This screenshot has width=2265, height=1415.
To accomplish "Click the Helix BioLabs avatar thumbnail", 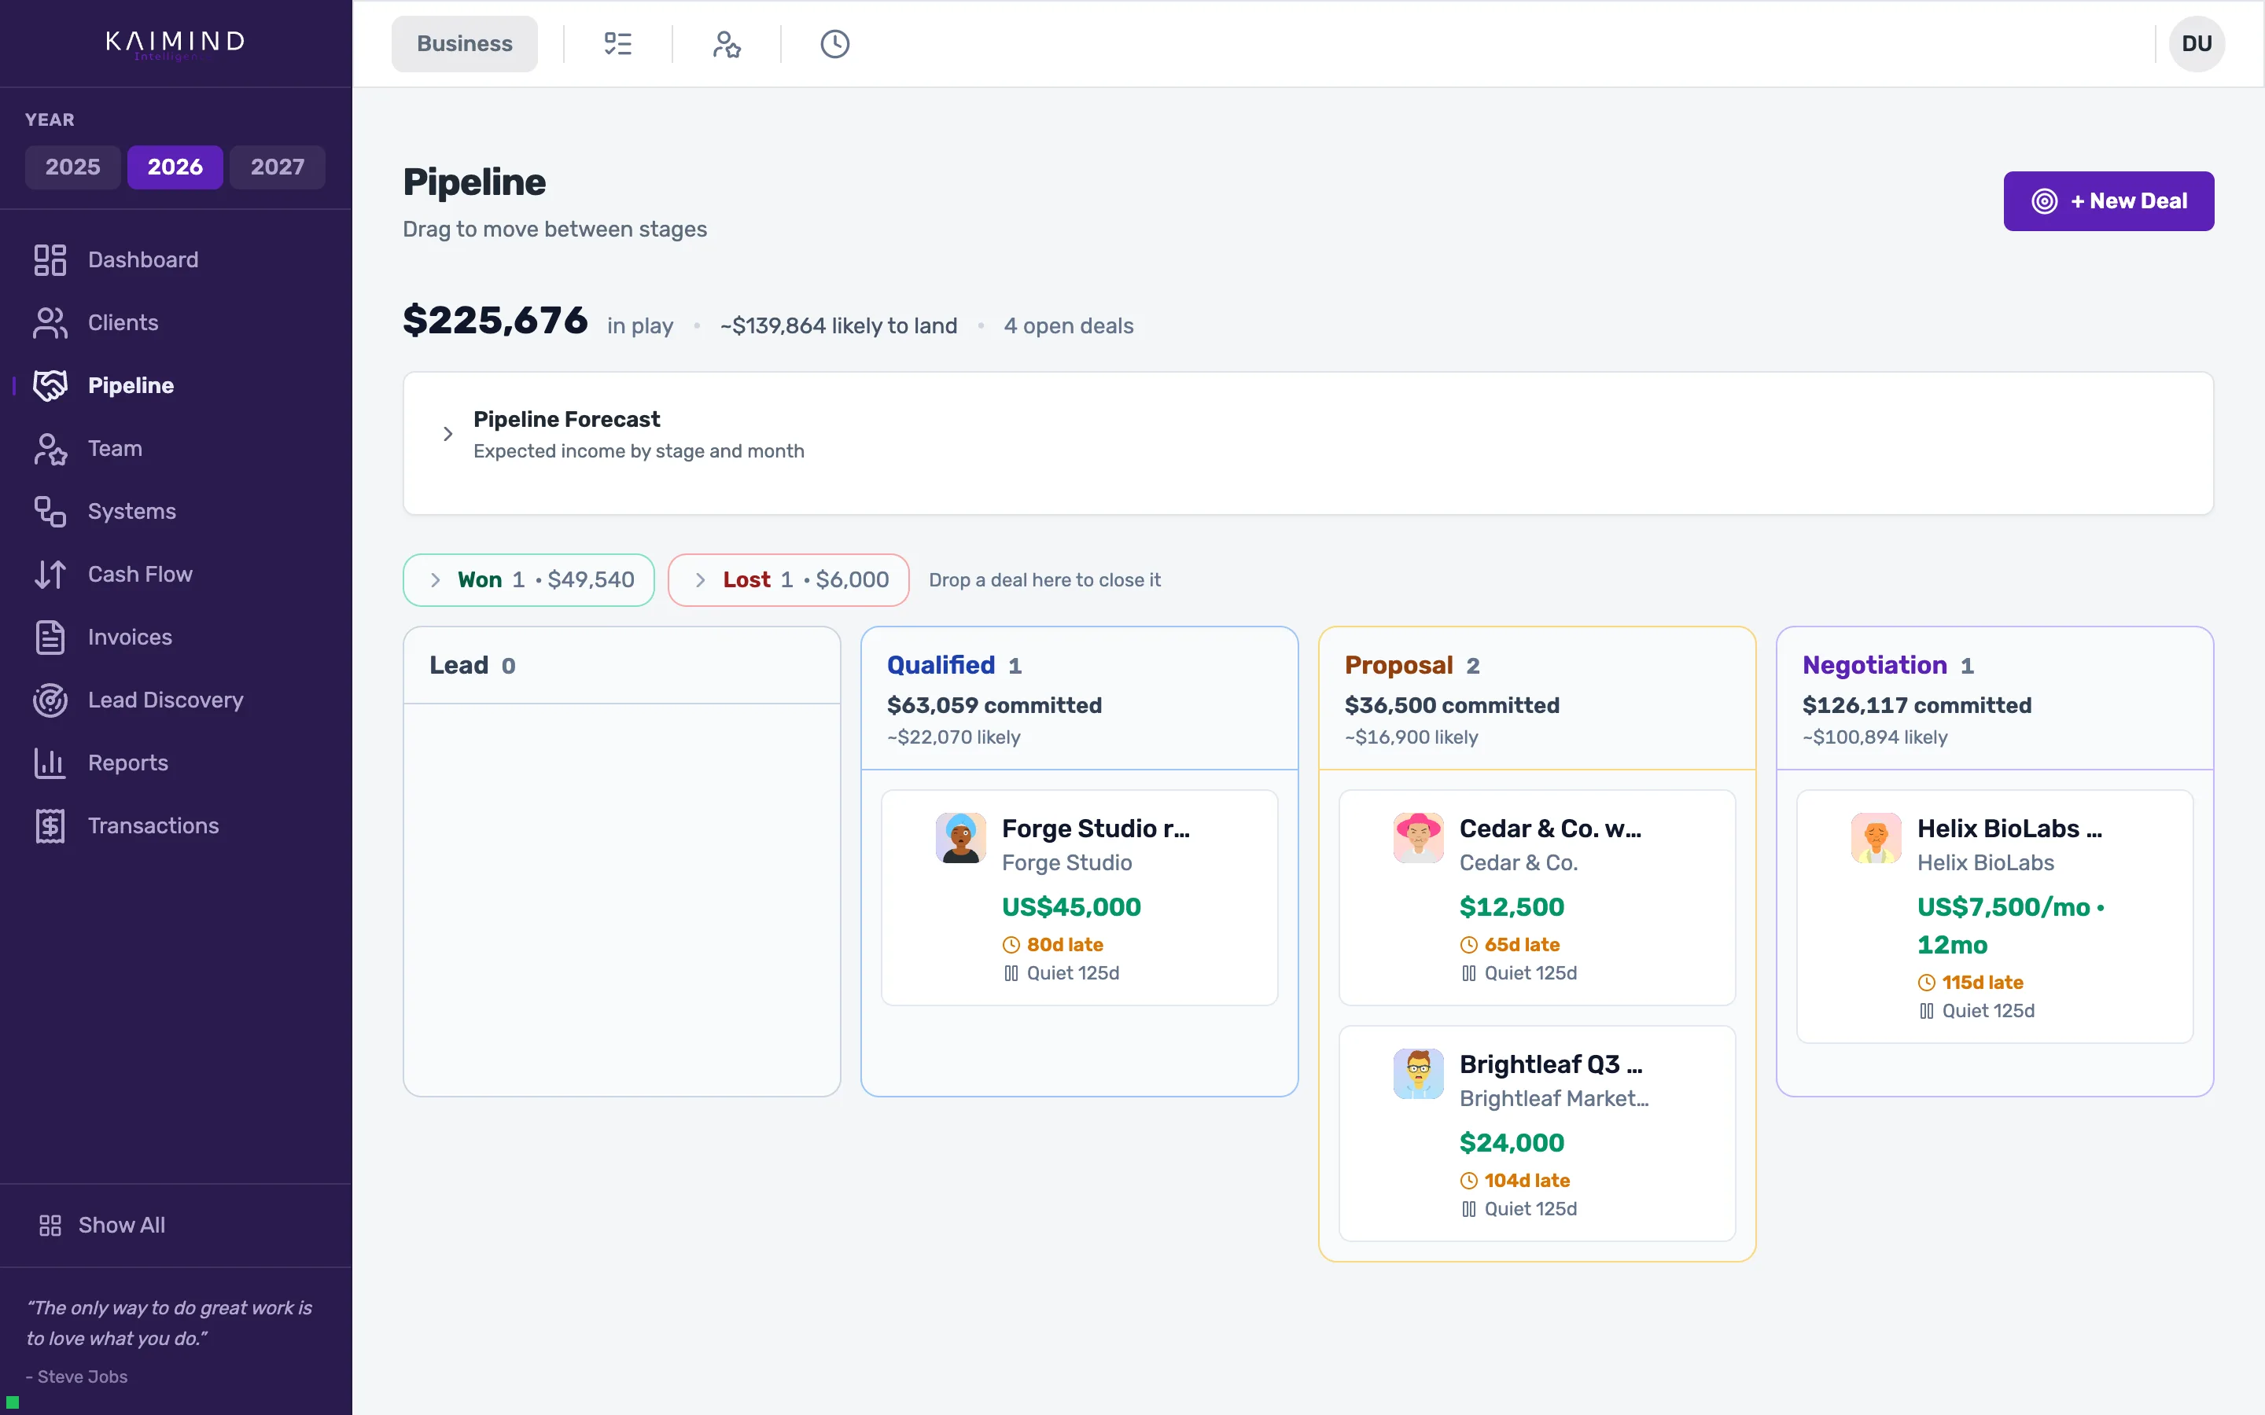I will pyautogui.click(x=1876, y=837).
